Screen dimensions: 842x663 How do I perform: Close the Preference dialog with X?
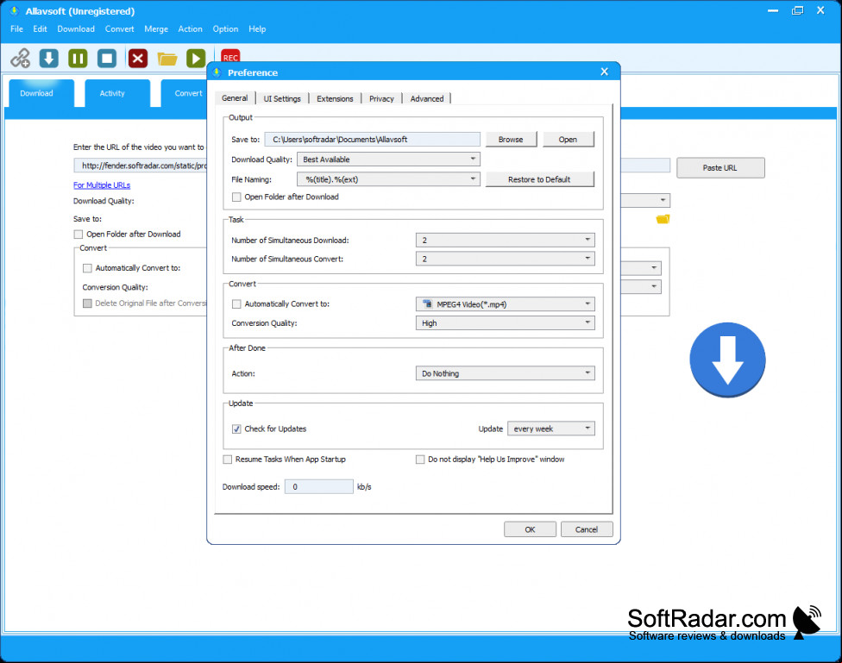604,72
